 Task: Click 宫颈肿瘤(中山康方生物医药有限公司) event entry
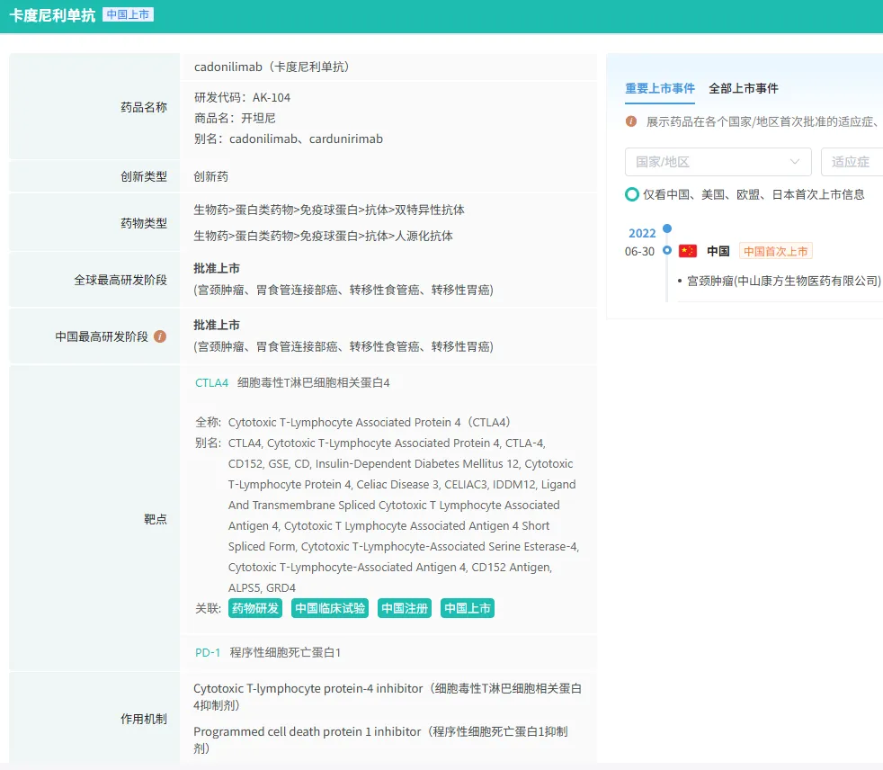point(783,281)
